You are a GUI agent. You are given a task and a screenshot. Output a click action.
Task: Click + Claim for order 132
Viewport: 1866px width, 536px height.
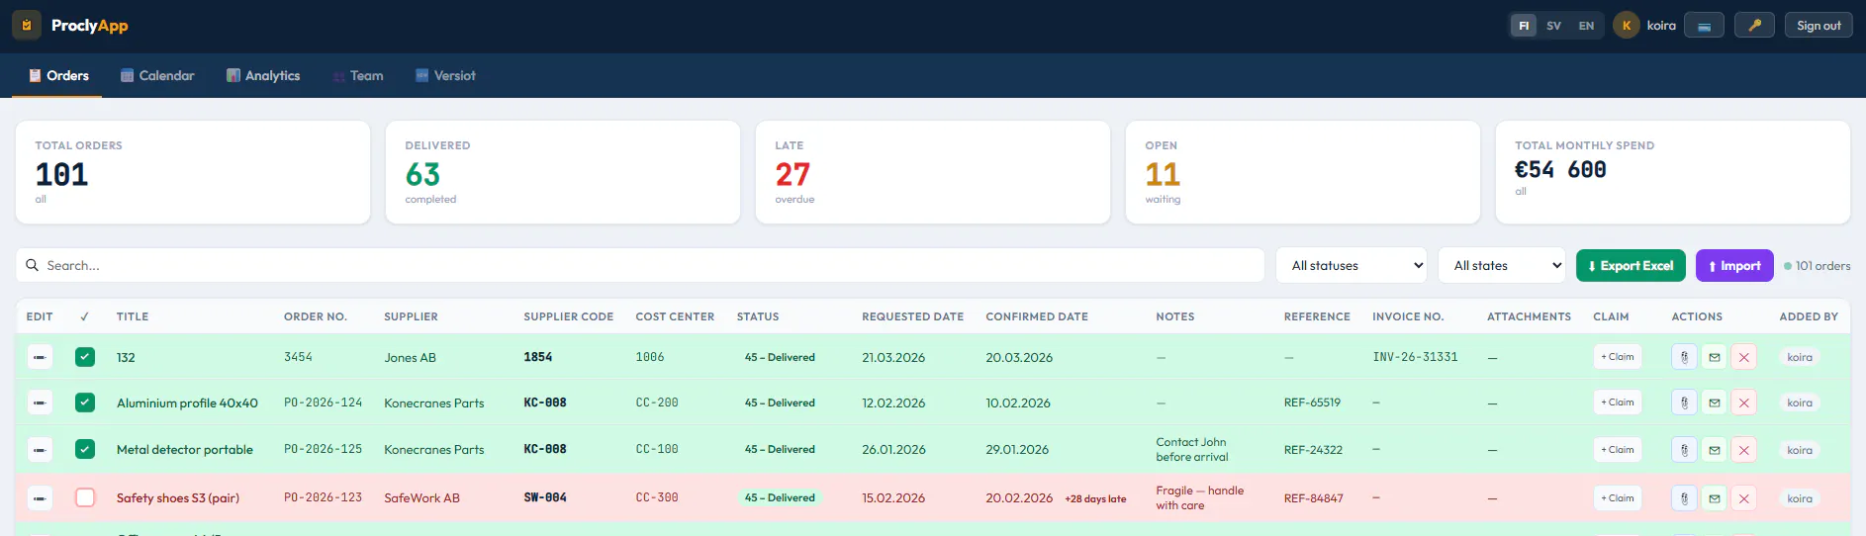(x=1618, y=357)
